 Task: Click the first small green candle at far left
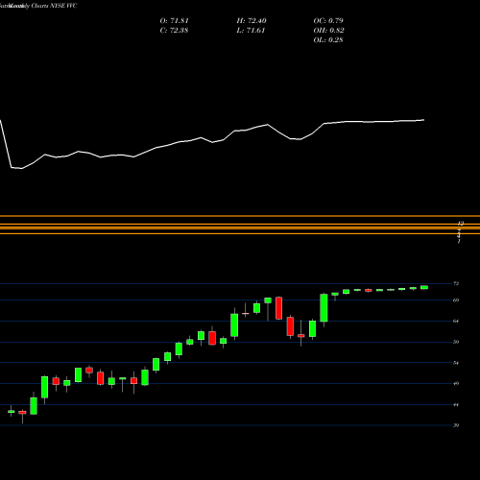tap(12, 411)
